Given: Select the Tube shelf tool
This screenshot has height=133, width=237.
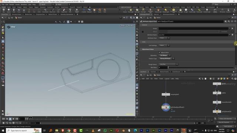Looking at the screenshot, I should tap(14, 10).
